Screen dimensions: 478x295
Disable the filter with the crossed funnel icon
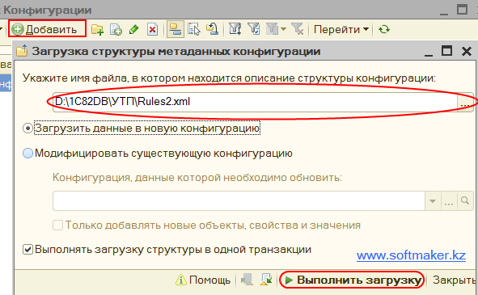pos(297,30)
